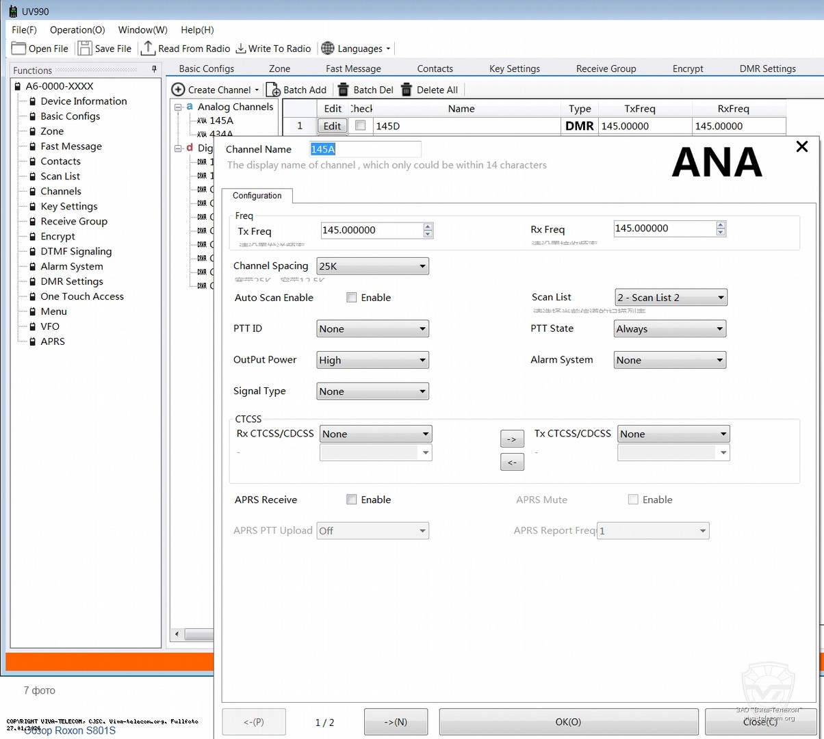Enable the Auto Scan checkbox
Screen dimensions: 824x739
[x=352, y=298]
